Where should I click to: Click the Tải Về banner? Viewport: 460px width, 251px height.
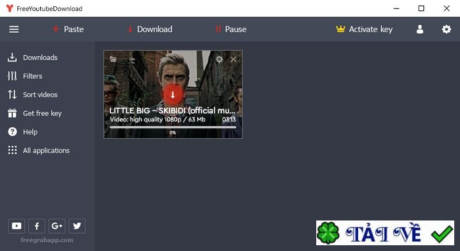(x=385, y=233)
